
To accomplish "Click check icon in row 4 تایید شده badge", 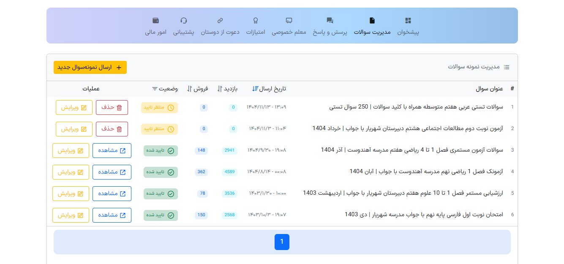I will (x=171, y=172).
